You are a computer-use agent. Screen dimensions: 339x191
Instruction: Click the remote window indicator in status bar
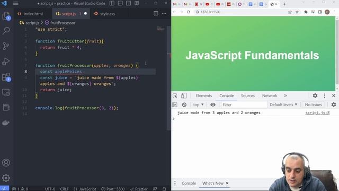coord(4,189)
